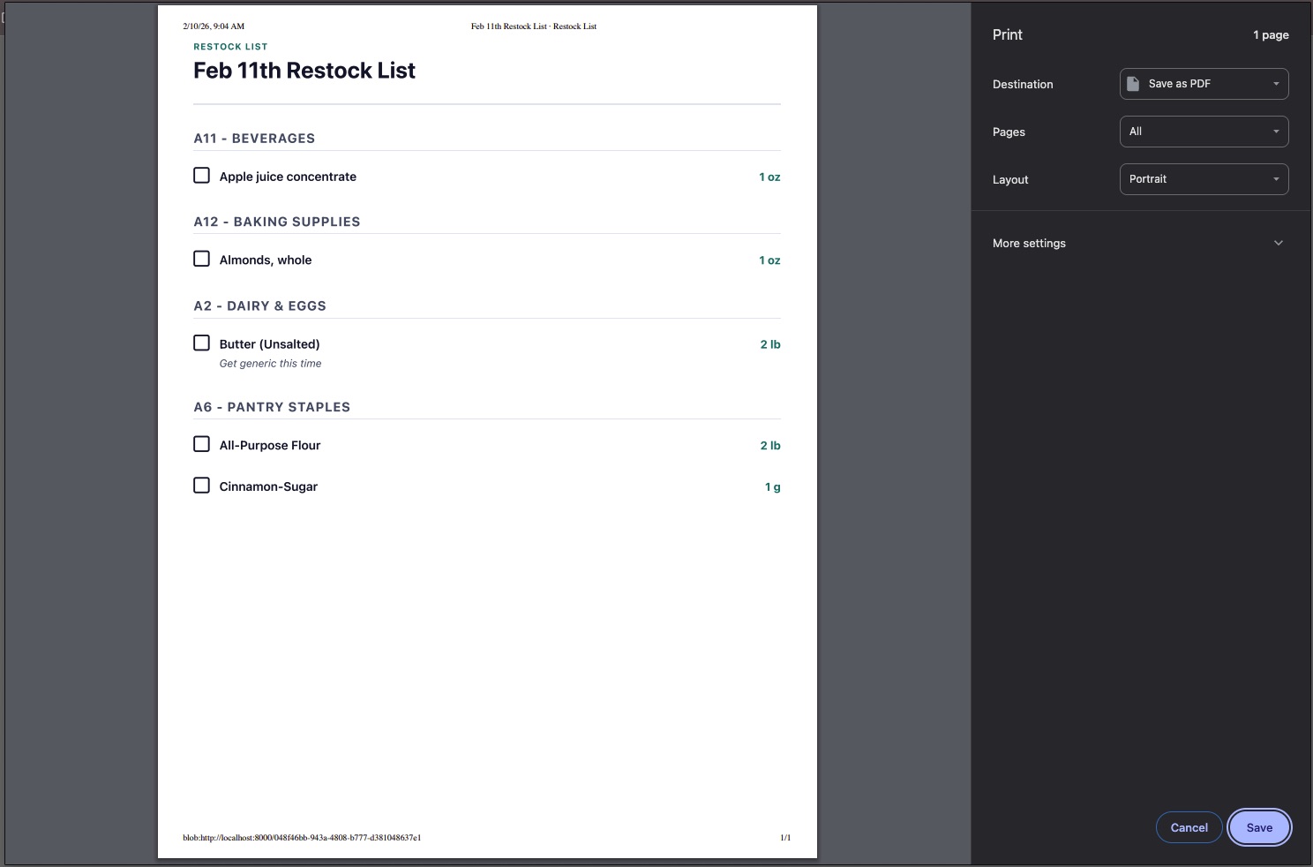1313x867 pixels.
Task: Change the Layout from Portrait
Action: (1204, 179)
